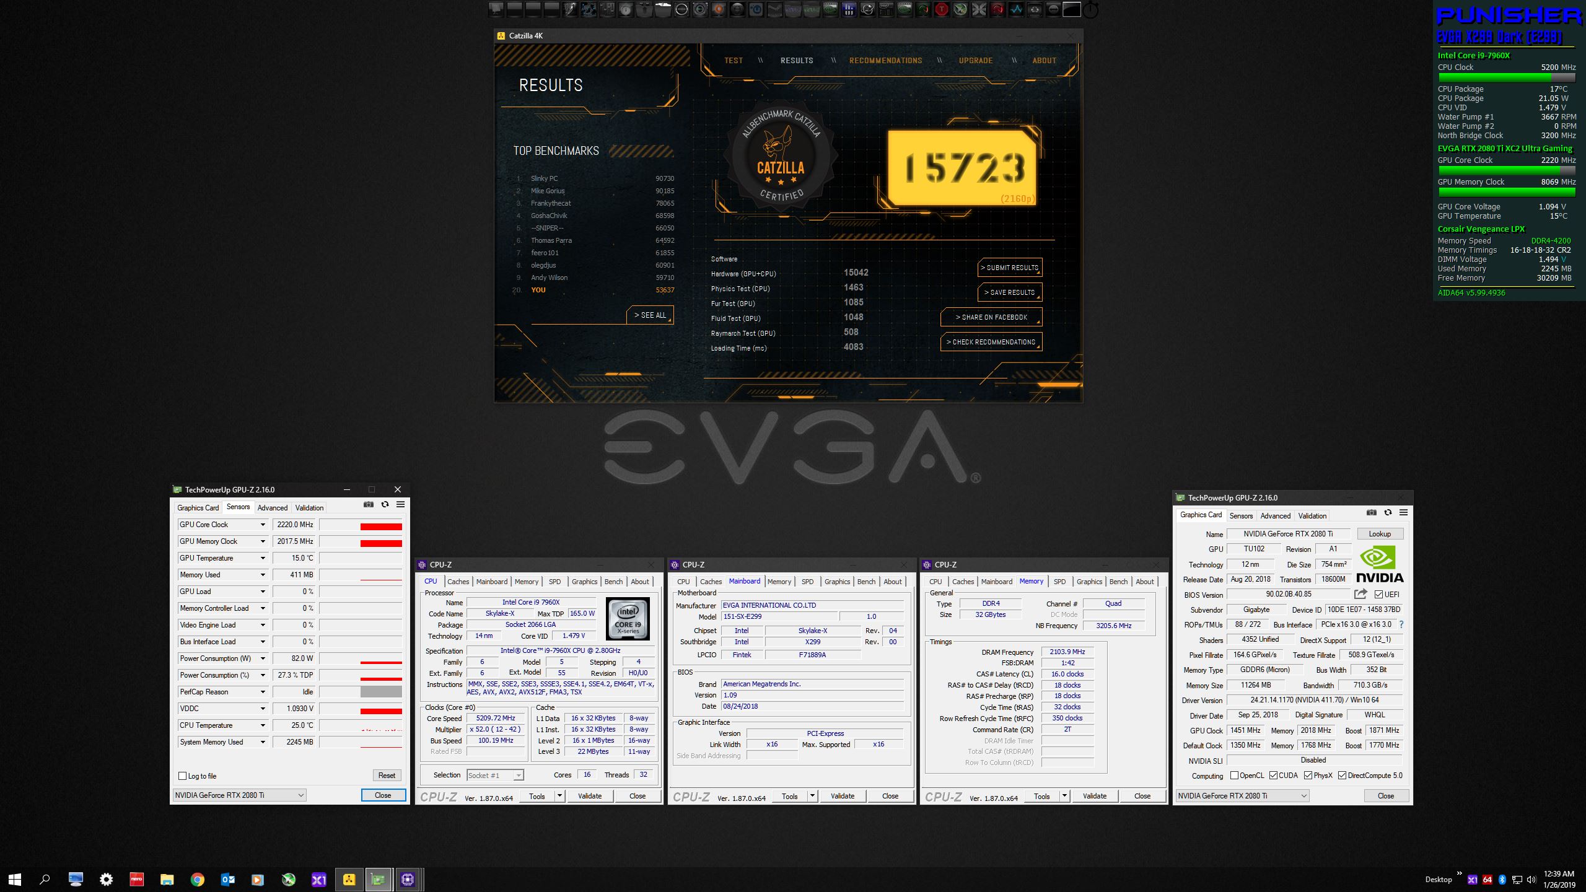The image size is (1586, 892).
Task: Launch Nero from the taskbar
Action: [x=136, y=879]
